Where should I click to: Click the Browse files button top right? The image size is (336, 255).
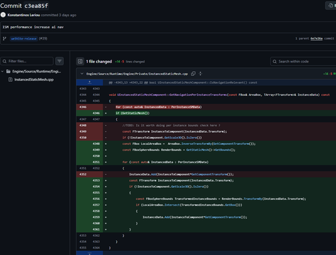coord(331,5)
